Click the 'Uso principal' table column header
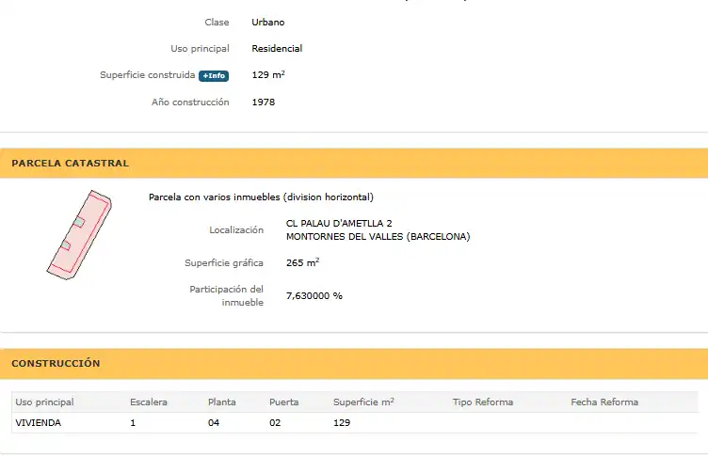This screenshot has width=708, height=457. tap(44, 402)
